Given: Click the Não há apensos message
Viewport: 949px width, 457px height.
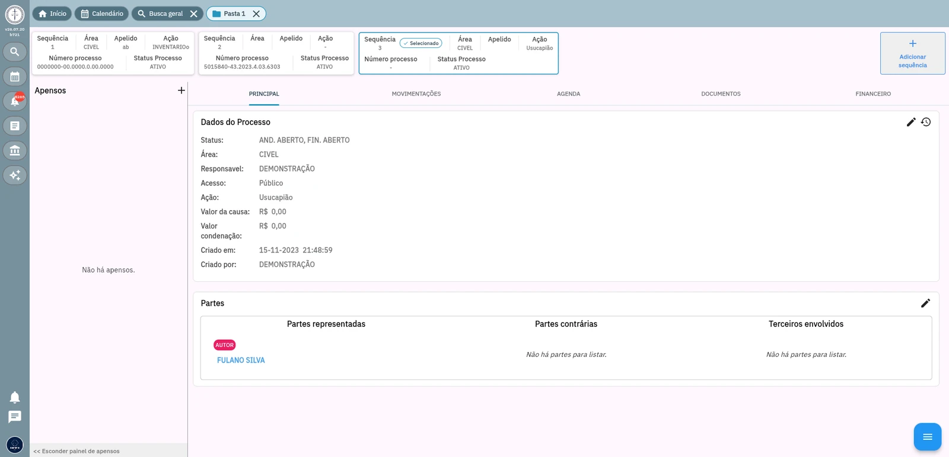Looking at the screenshot, I should (109, 270).
